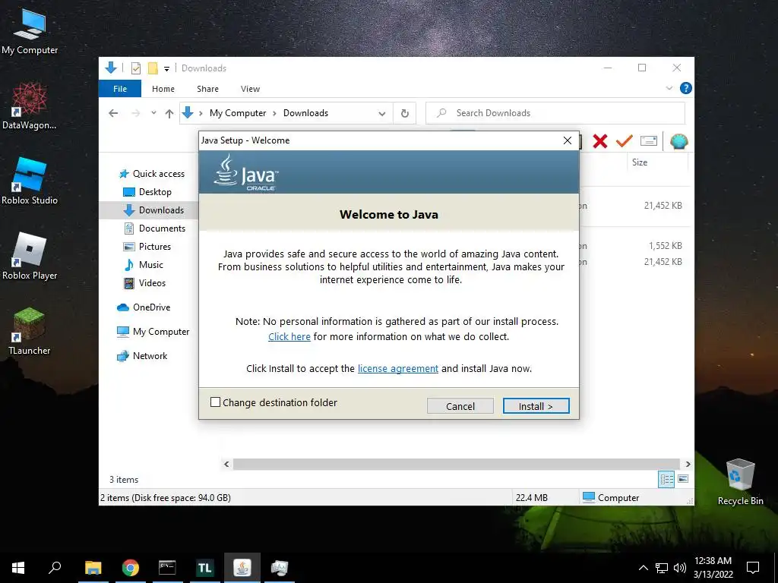This screenshot has height=583, width=778.
Task: Switch to details view layout icon
Action: [666, 479]
